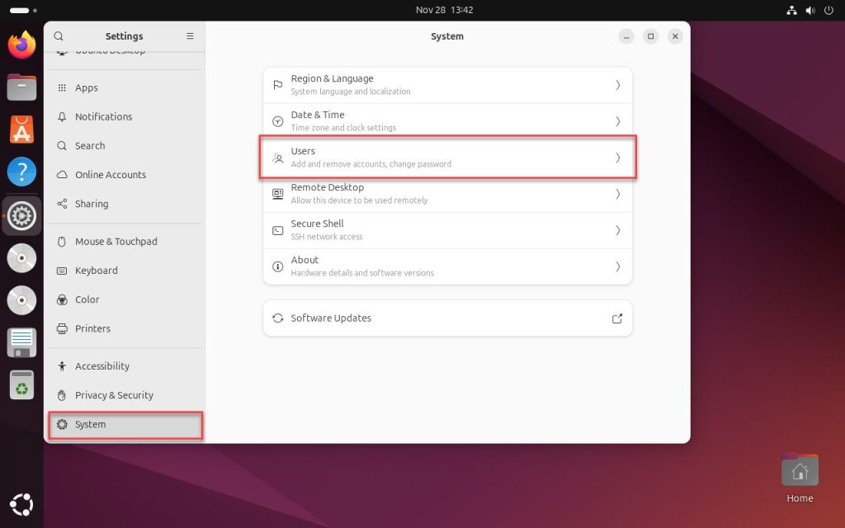Open the App Center in dock

[21, 130]
